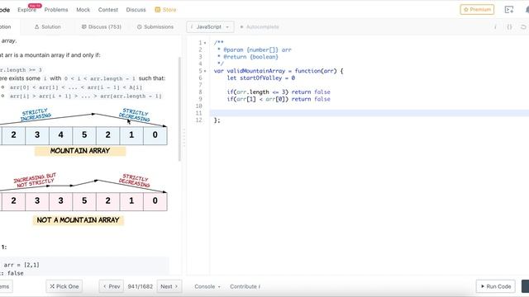Click the MOUNTAIN ARRAY diagram image
The height and width of the screenshot is (297, 529).
click(83, 132)
